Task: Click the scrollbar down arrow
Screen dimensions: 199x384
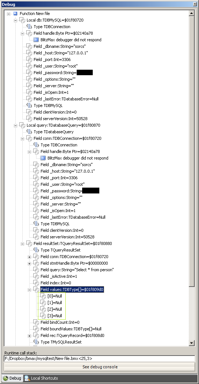Action: (x=192, y=343)
